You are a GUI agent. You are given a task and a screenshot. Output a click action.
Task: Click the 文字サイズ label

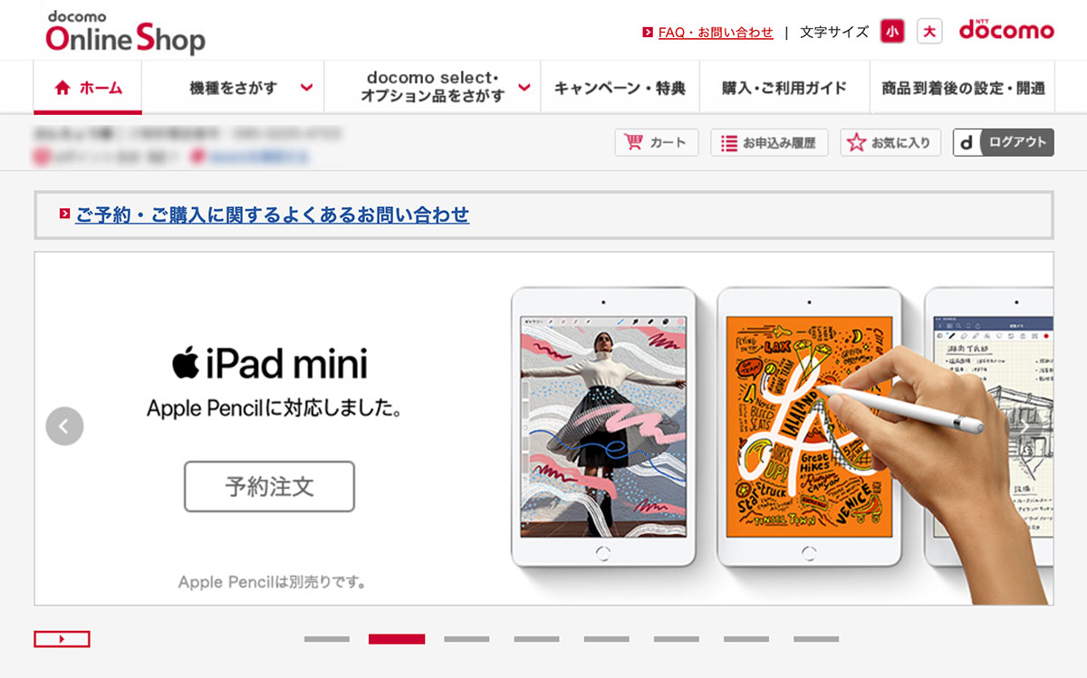(x=834, y=33)
